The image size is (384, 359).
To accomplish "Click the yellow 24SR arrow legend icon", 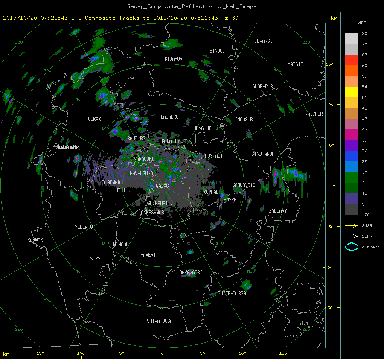I will (352, 225).
